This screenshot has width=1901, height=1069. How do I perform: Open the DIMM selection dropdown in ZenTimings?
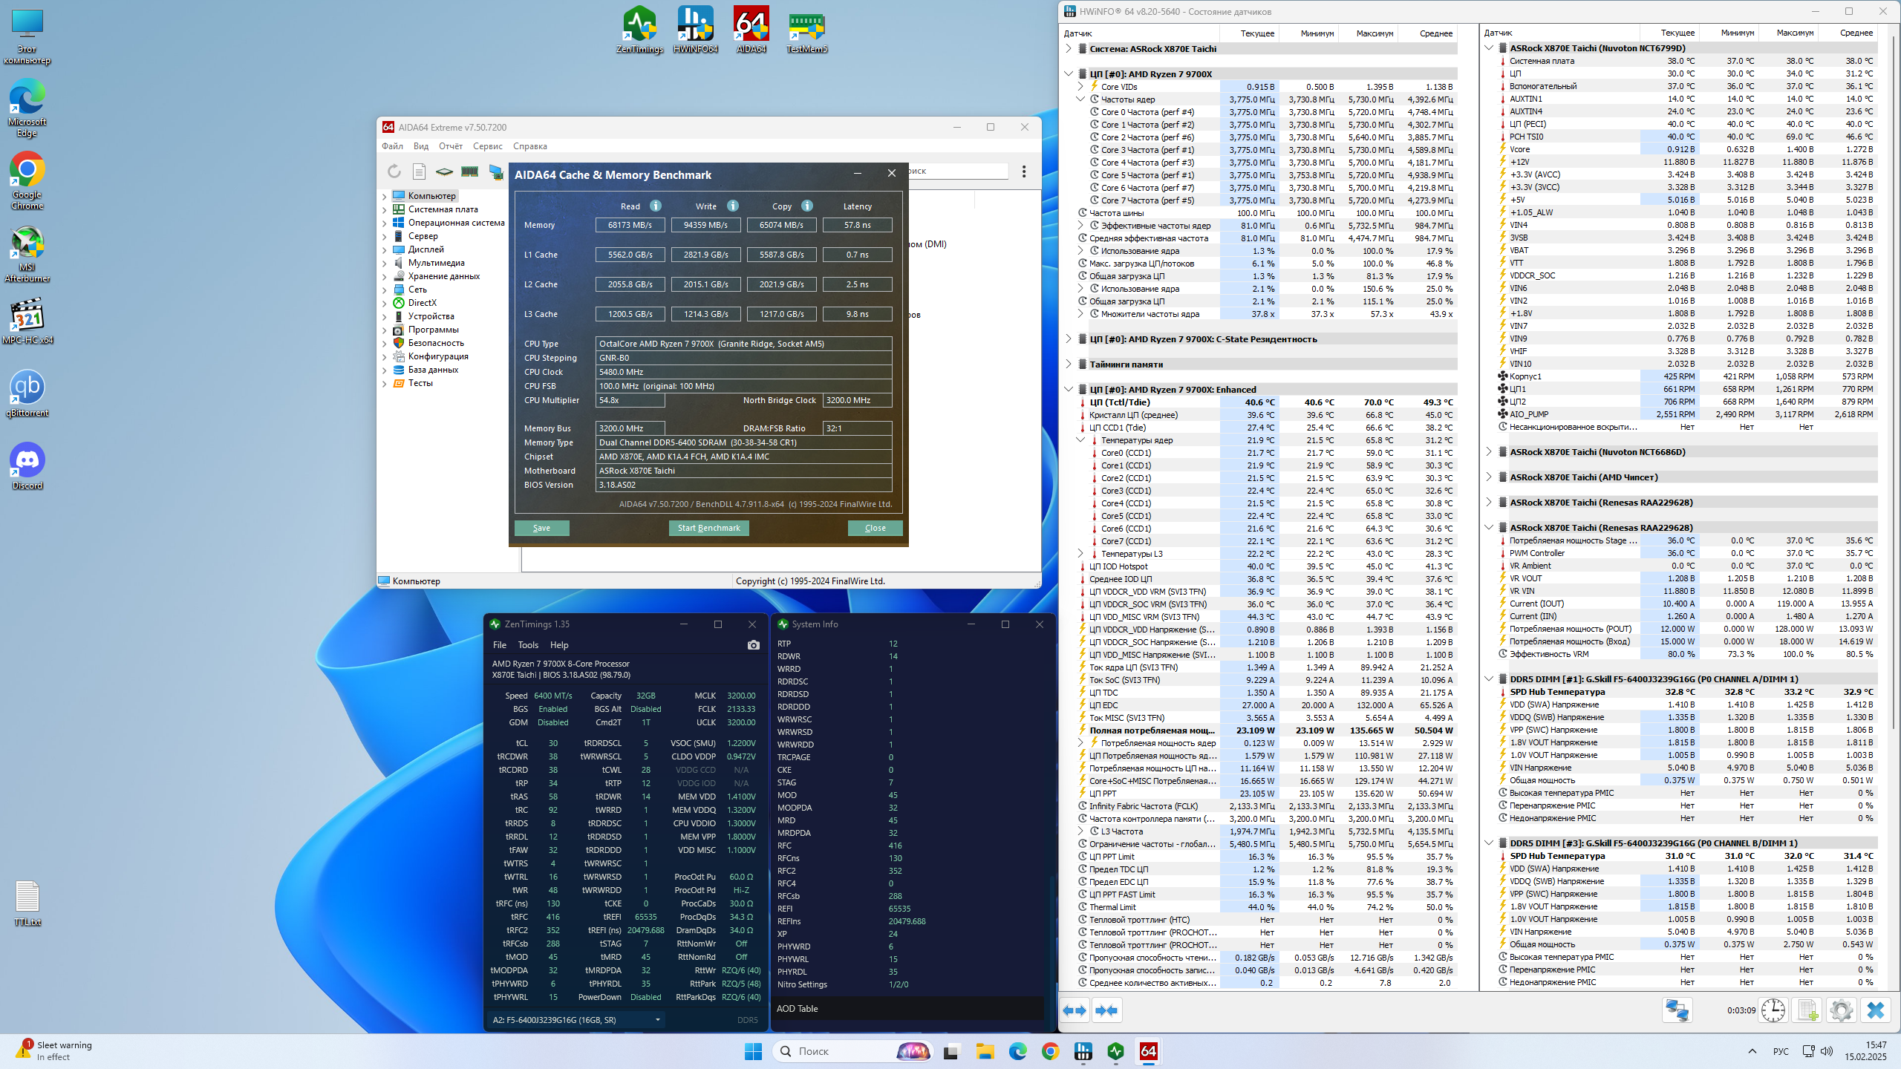click(x=657, y=1020)
